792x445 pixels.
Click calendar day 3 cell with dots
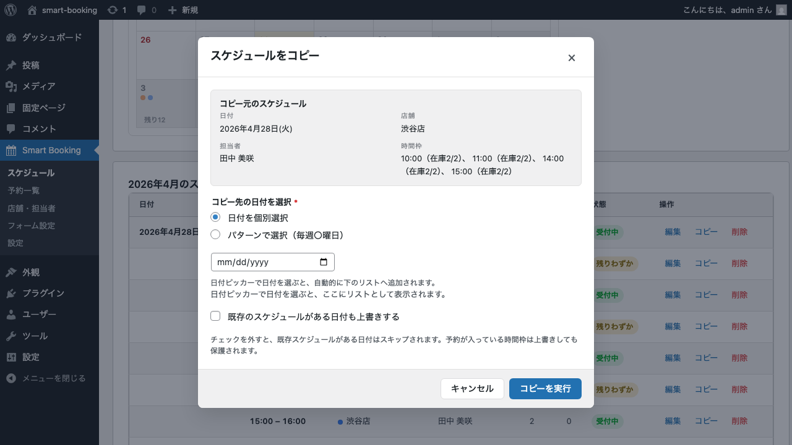click(x=166, y=103)
